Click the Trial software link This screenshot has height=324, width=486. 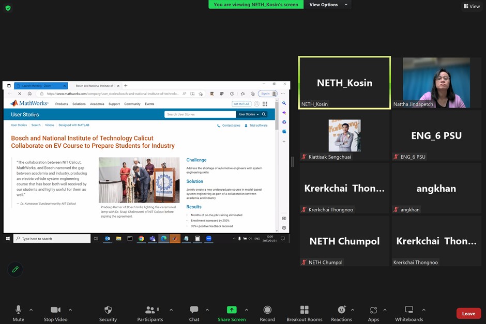(256, 126)
